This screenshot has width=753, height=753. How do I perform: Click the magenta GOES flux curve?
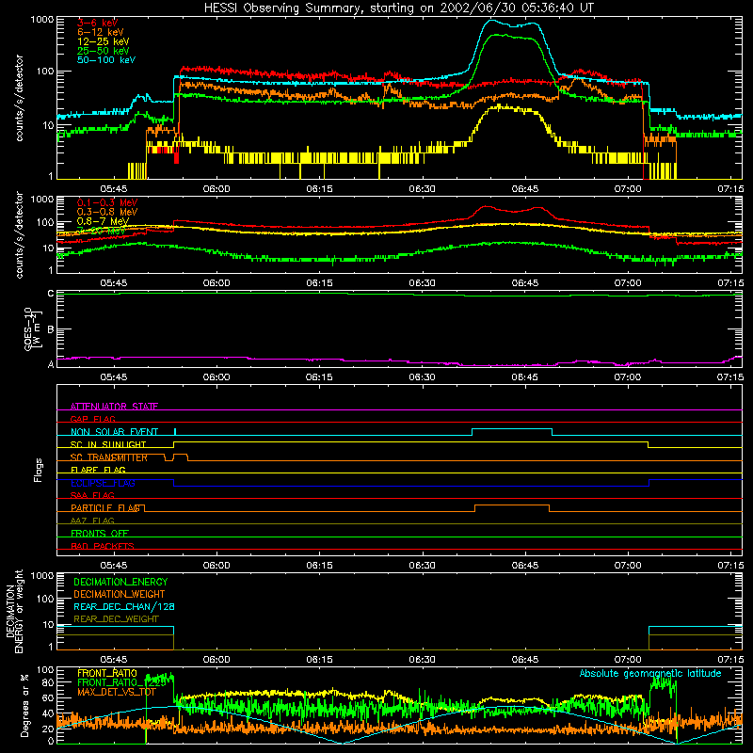tap(398, 361)
